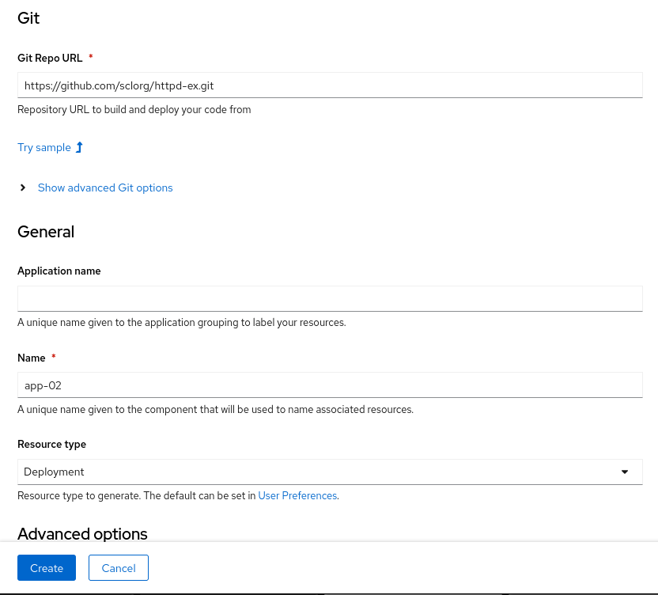Screen dimensions: 658x595
Task: Open the User Preferences link
Action: (x=297, y=495)
